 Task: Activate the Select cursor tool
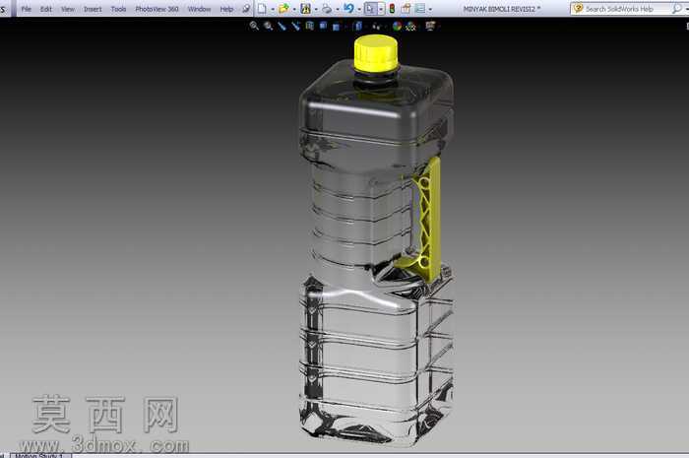point(370,9)
